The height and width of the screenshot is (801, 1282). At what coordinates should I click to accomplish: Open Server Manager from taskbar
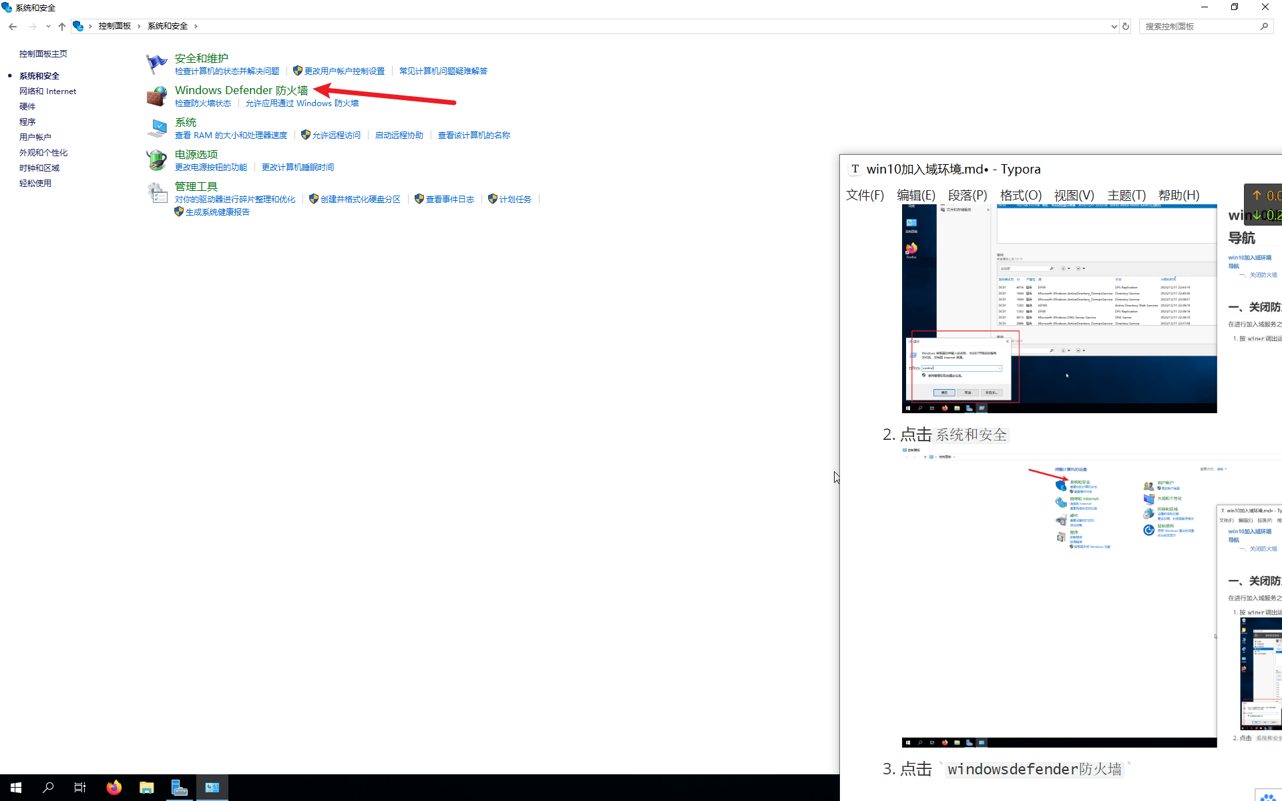point(180,788)
